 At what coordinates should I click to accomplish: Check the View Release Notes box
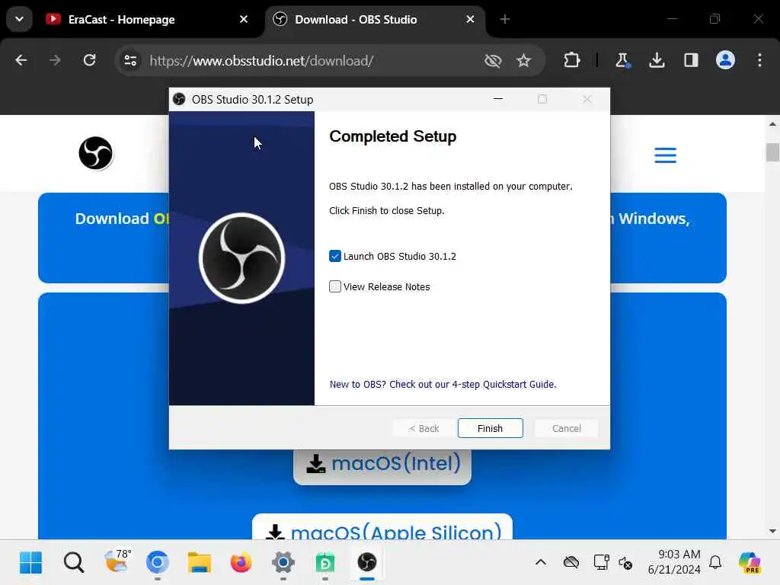(335, 286)
